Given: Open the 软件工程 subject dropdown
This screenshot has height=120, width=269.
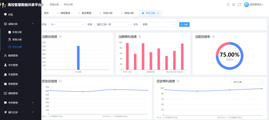Looking at the screenshot, I should (x=247, y=82).
